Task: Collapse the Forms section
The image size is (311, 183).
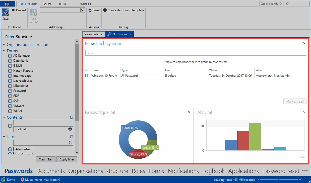Action: (4, 51)
